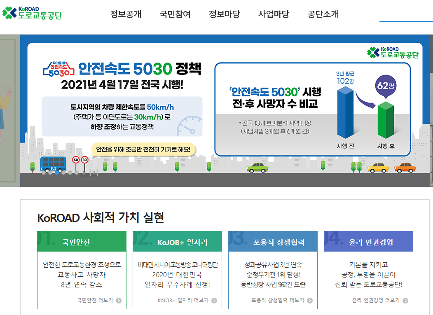Click arrow icon beside 국민안전 더보기

119,301
